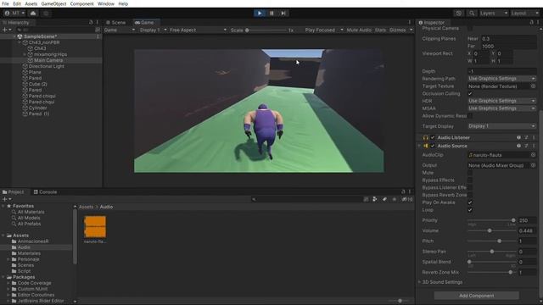Switch to the Scene tab
Image resolution: width=543 pixels, height=305 pixels.
pos(115,23)
